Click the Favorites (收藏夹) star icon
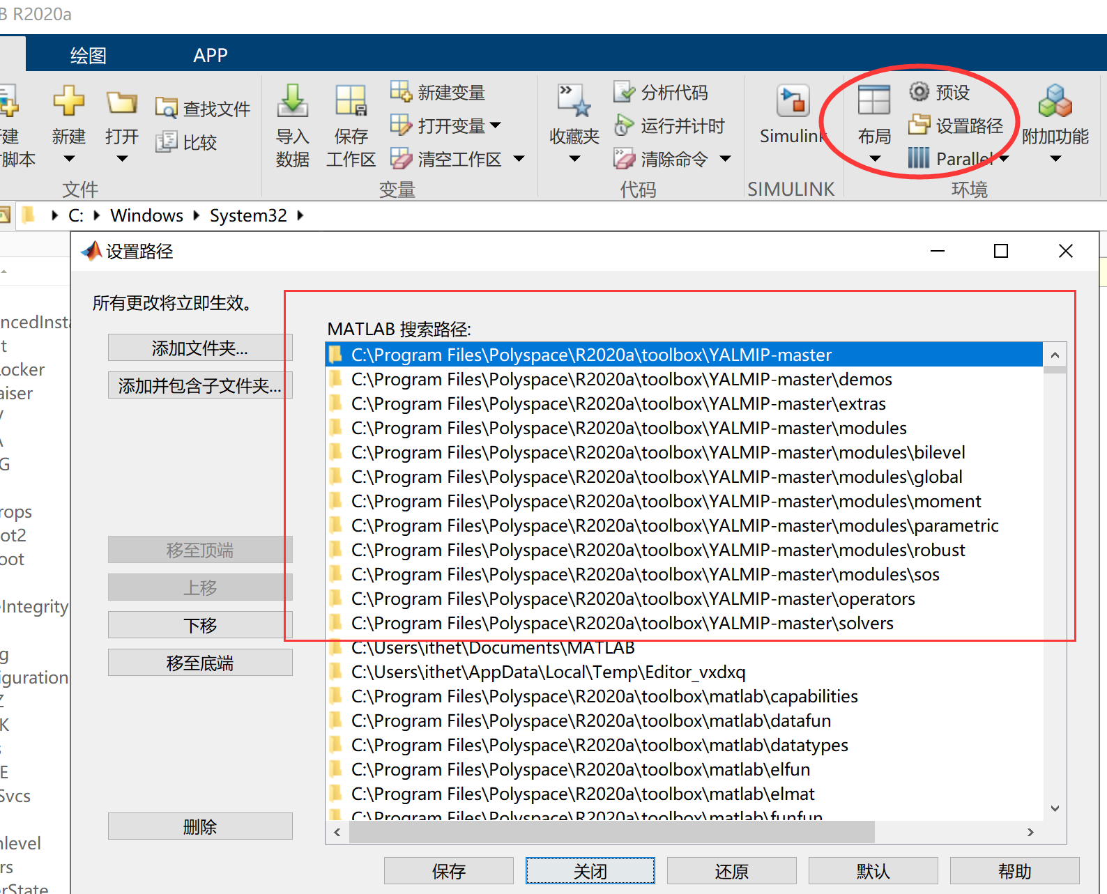Screen dimensions: 1107x894 click(574, 101)
